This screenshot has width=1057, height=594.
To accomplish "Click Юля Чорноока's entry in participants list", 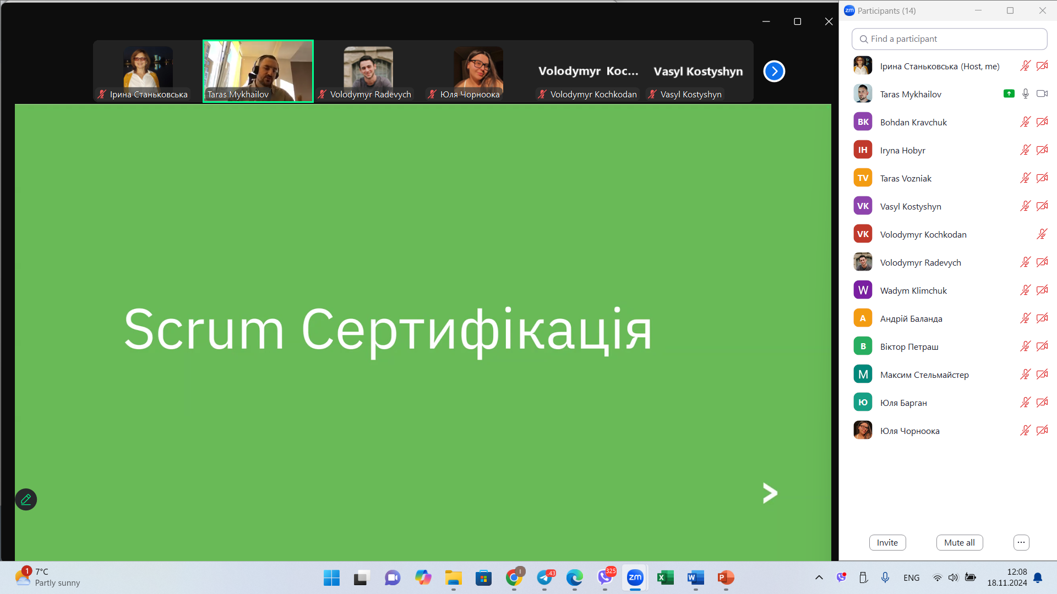I will tap(909, 431).
